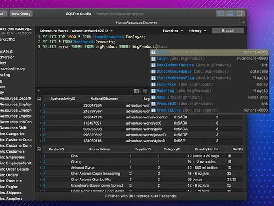Toggle the bottom panel layout button
This screenshot has width=274, height=206.
click(230, 14)
